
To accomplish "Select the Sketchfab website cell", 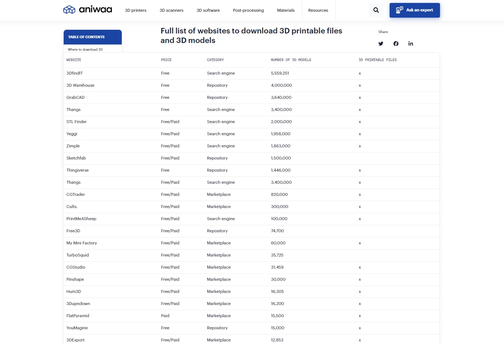I will tap(76, 158).
